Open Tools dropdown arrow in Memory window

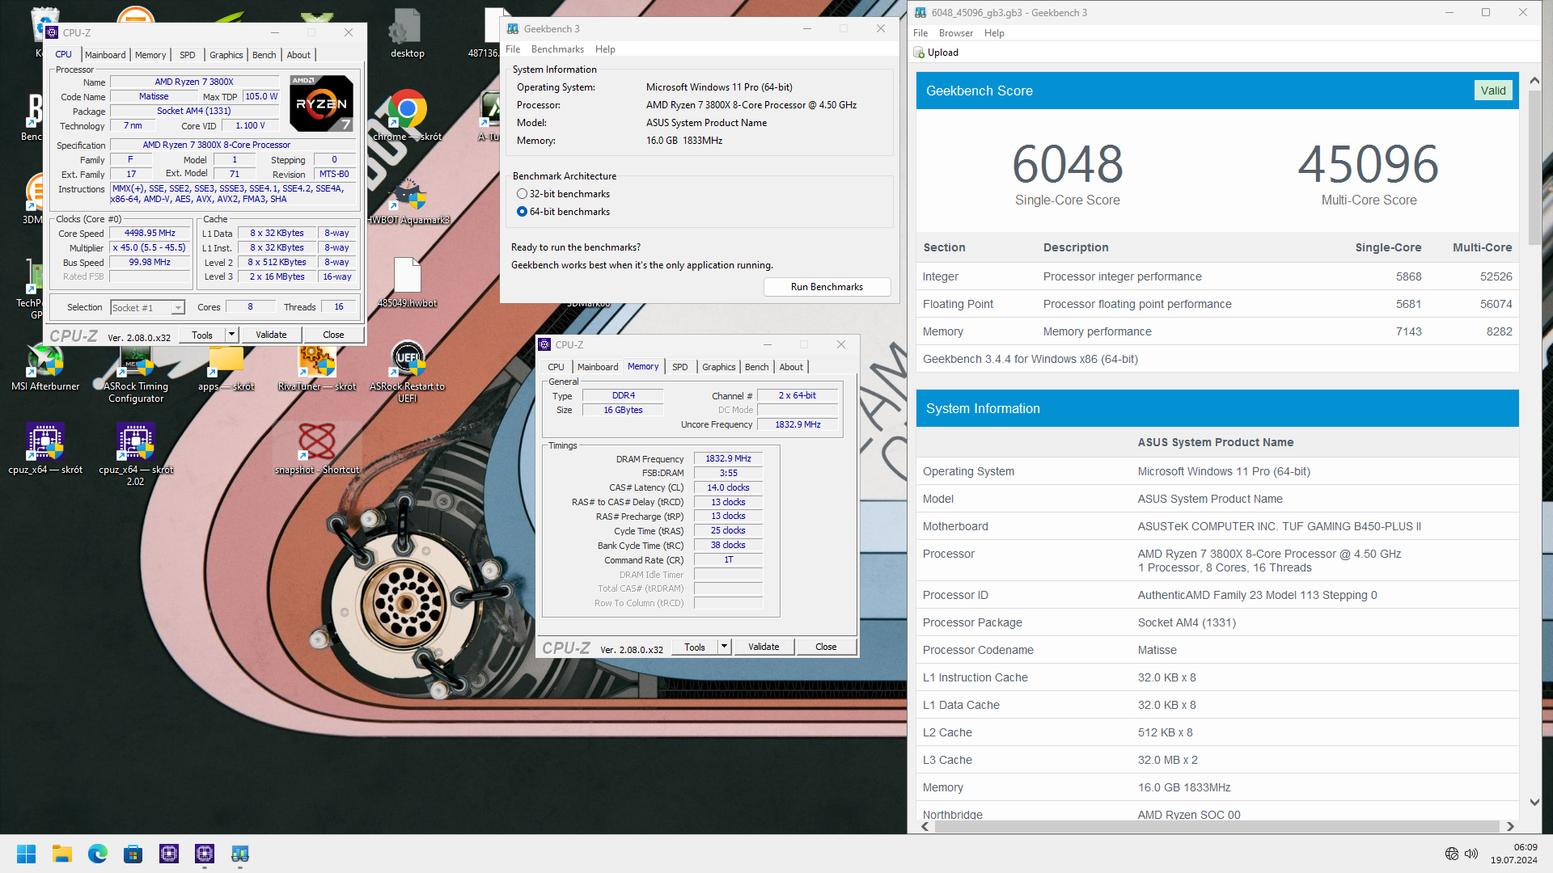[725, 647]
